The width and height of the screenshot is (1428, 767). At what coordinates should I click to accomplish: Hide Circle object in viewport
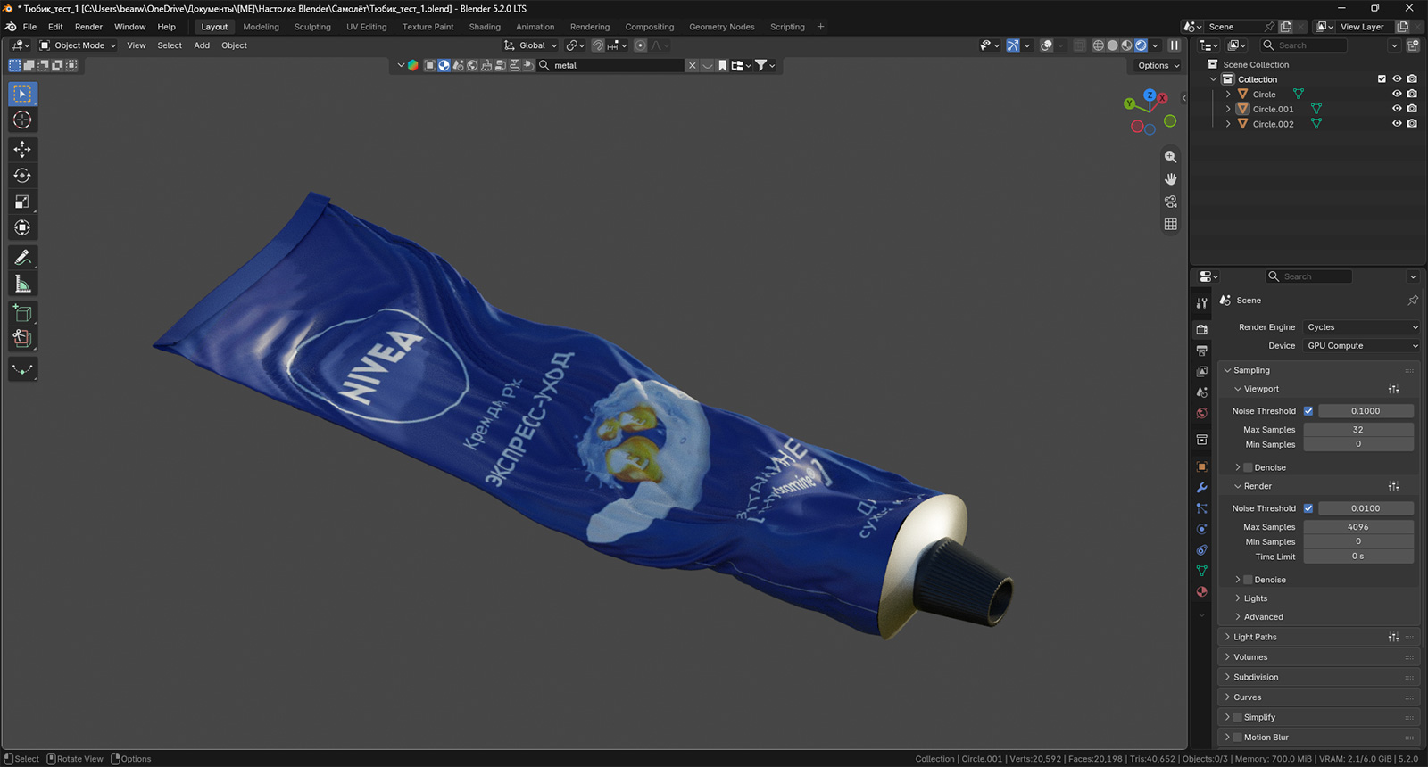point(1397,94)
